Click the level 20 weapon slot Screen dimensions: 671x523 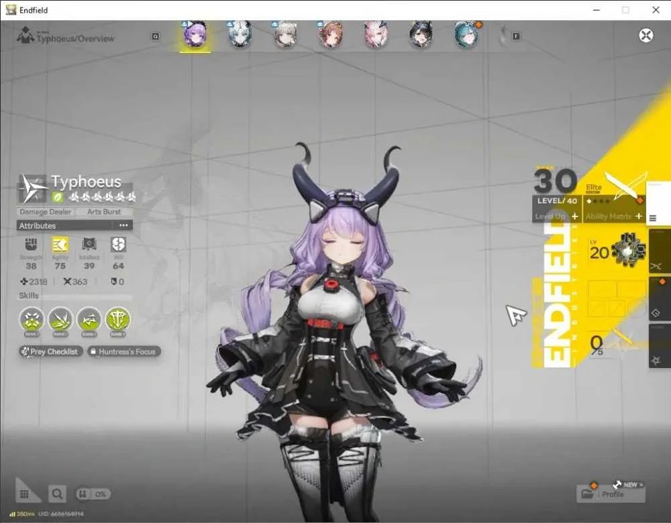(x=617, y=251)
